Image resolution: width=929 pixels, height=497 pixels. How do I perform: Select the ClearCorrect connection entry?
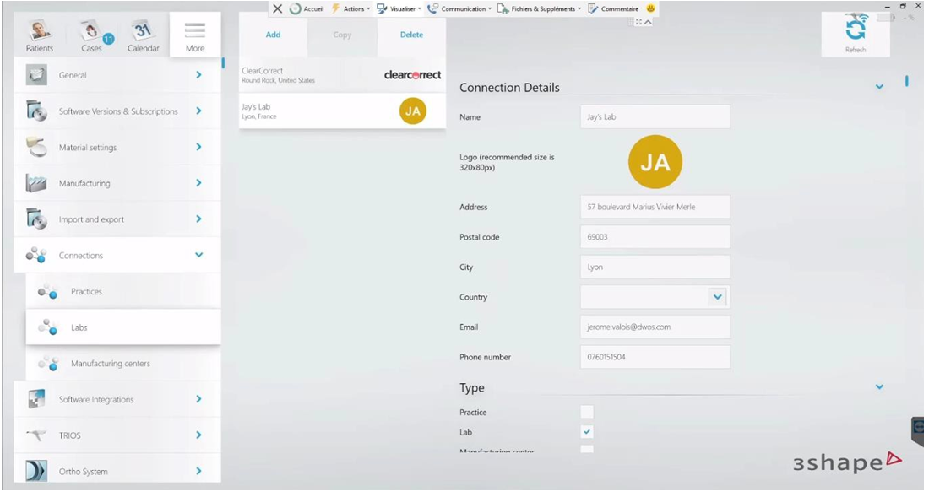[x=342, y=75]
